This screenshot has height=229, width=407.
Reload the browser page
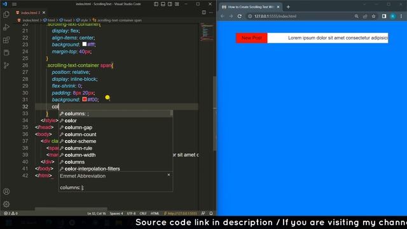click(x=240, y=16)
